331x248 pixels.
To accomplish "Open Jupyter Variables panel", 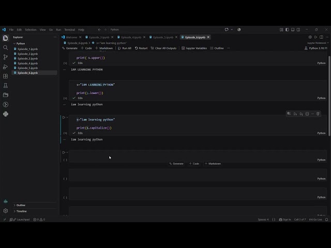I will pos(194,48).
